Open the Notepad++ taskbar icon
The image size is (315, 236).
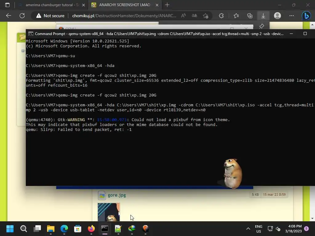118,229
